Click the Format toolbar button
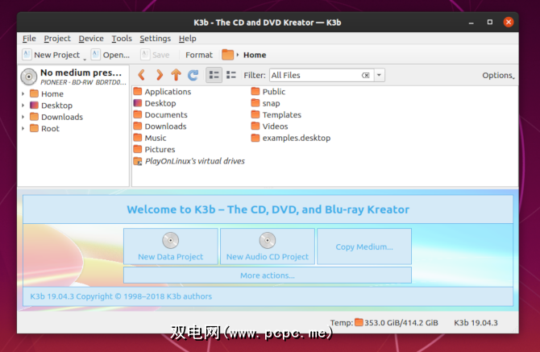Image resolution: width=540 pixels, height=352 pixels. [x=199, y=55]
